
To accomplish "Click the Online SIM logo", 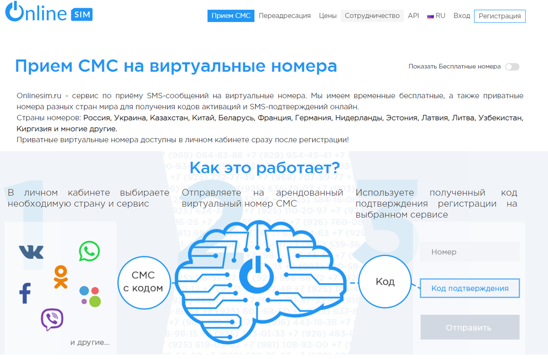I will click(49, 11).
